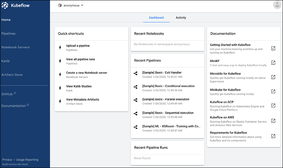Click lightning icon beside Upload a pipeline
The height and width of the screenshot is (168, 283).
[60, 48]
